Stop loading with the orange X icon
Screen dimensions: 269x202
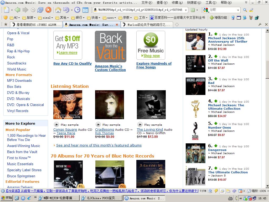pyautogui.click(x=48, y=10)
